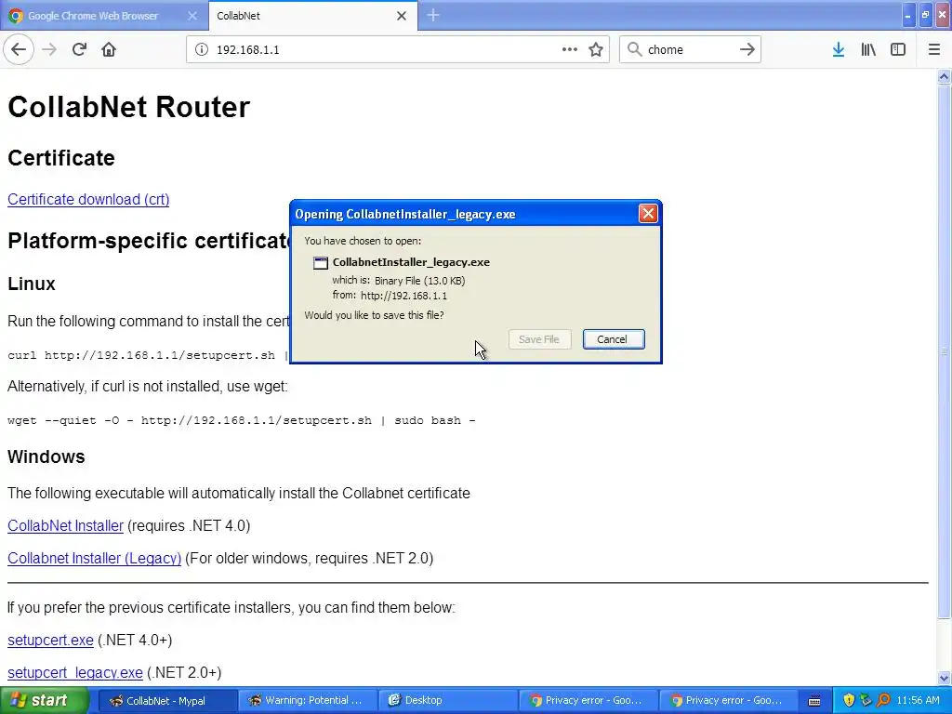Screen dimensions: 952x714
Task: Close the CollabNet tab
Action: [x=402, y=16]
